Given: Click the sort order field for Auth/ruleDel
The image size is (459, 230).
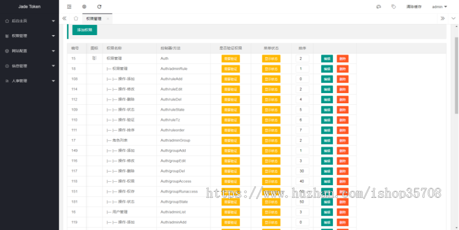Looking at the screenshot, I should pos(301,99).
